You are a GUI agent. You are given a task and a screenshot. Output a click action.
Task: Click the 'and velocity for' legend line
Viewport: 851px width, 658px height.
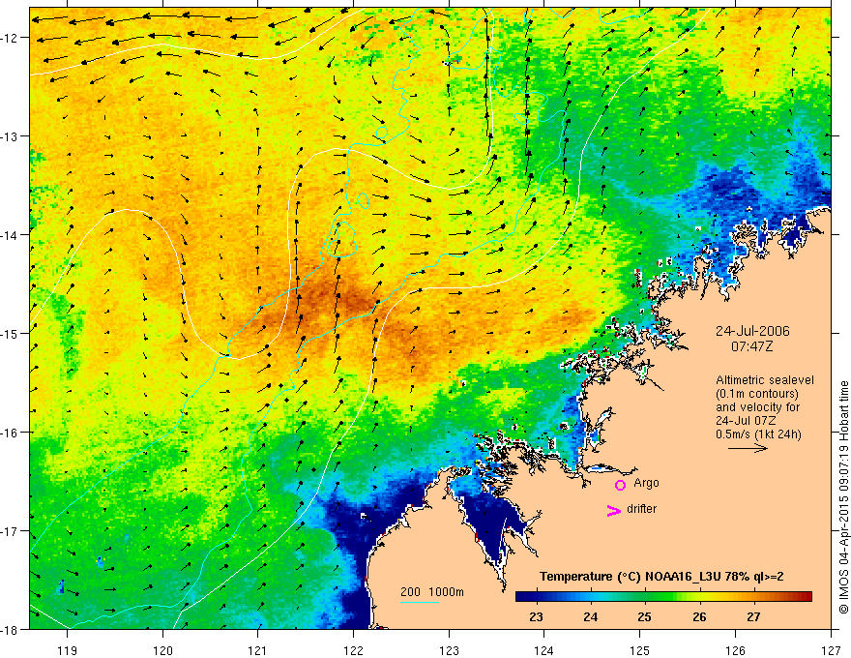757,407
